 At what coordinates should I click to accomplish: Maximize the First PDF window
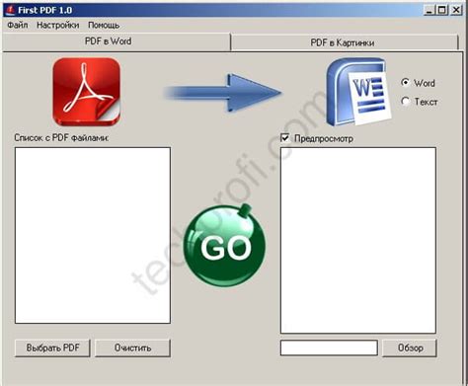(x=441, y=10)
